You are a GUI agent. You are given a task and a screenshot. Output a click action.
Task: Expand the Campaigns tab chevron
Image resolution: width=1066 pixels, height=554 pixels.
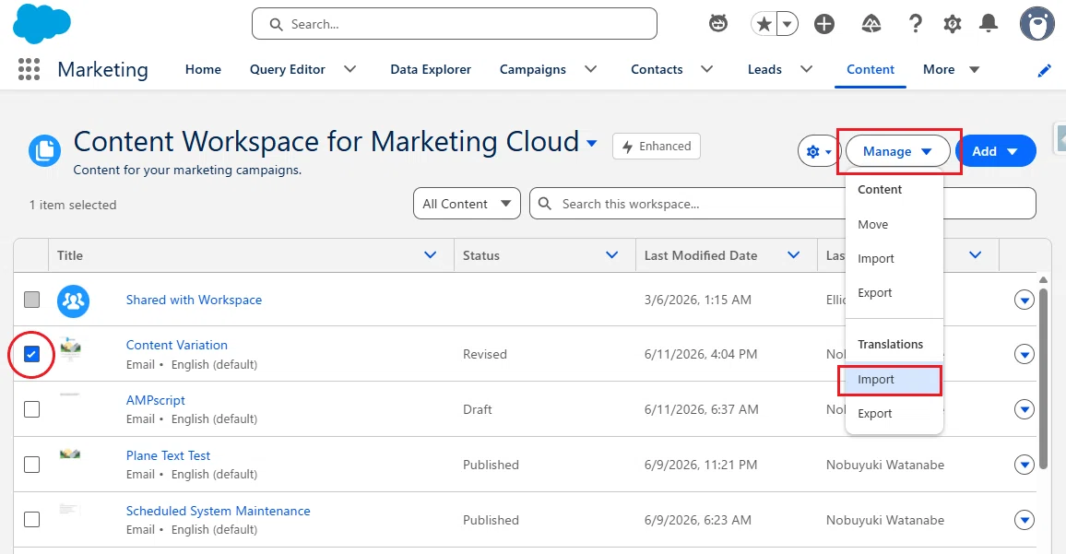click(590, 69)
